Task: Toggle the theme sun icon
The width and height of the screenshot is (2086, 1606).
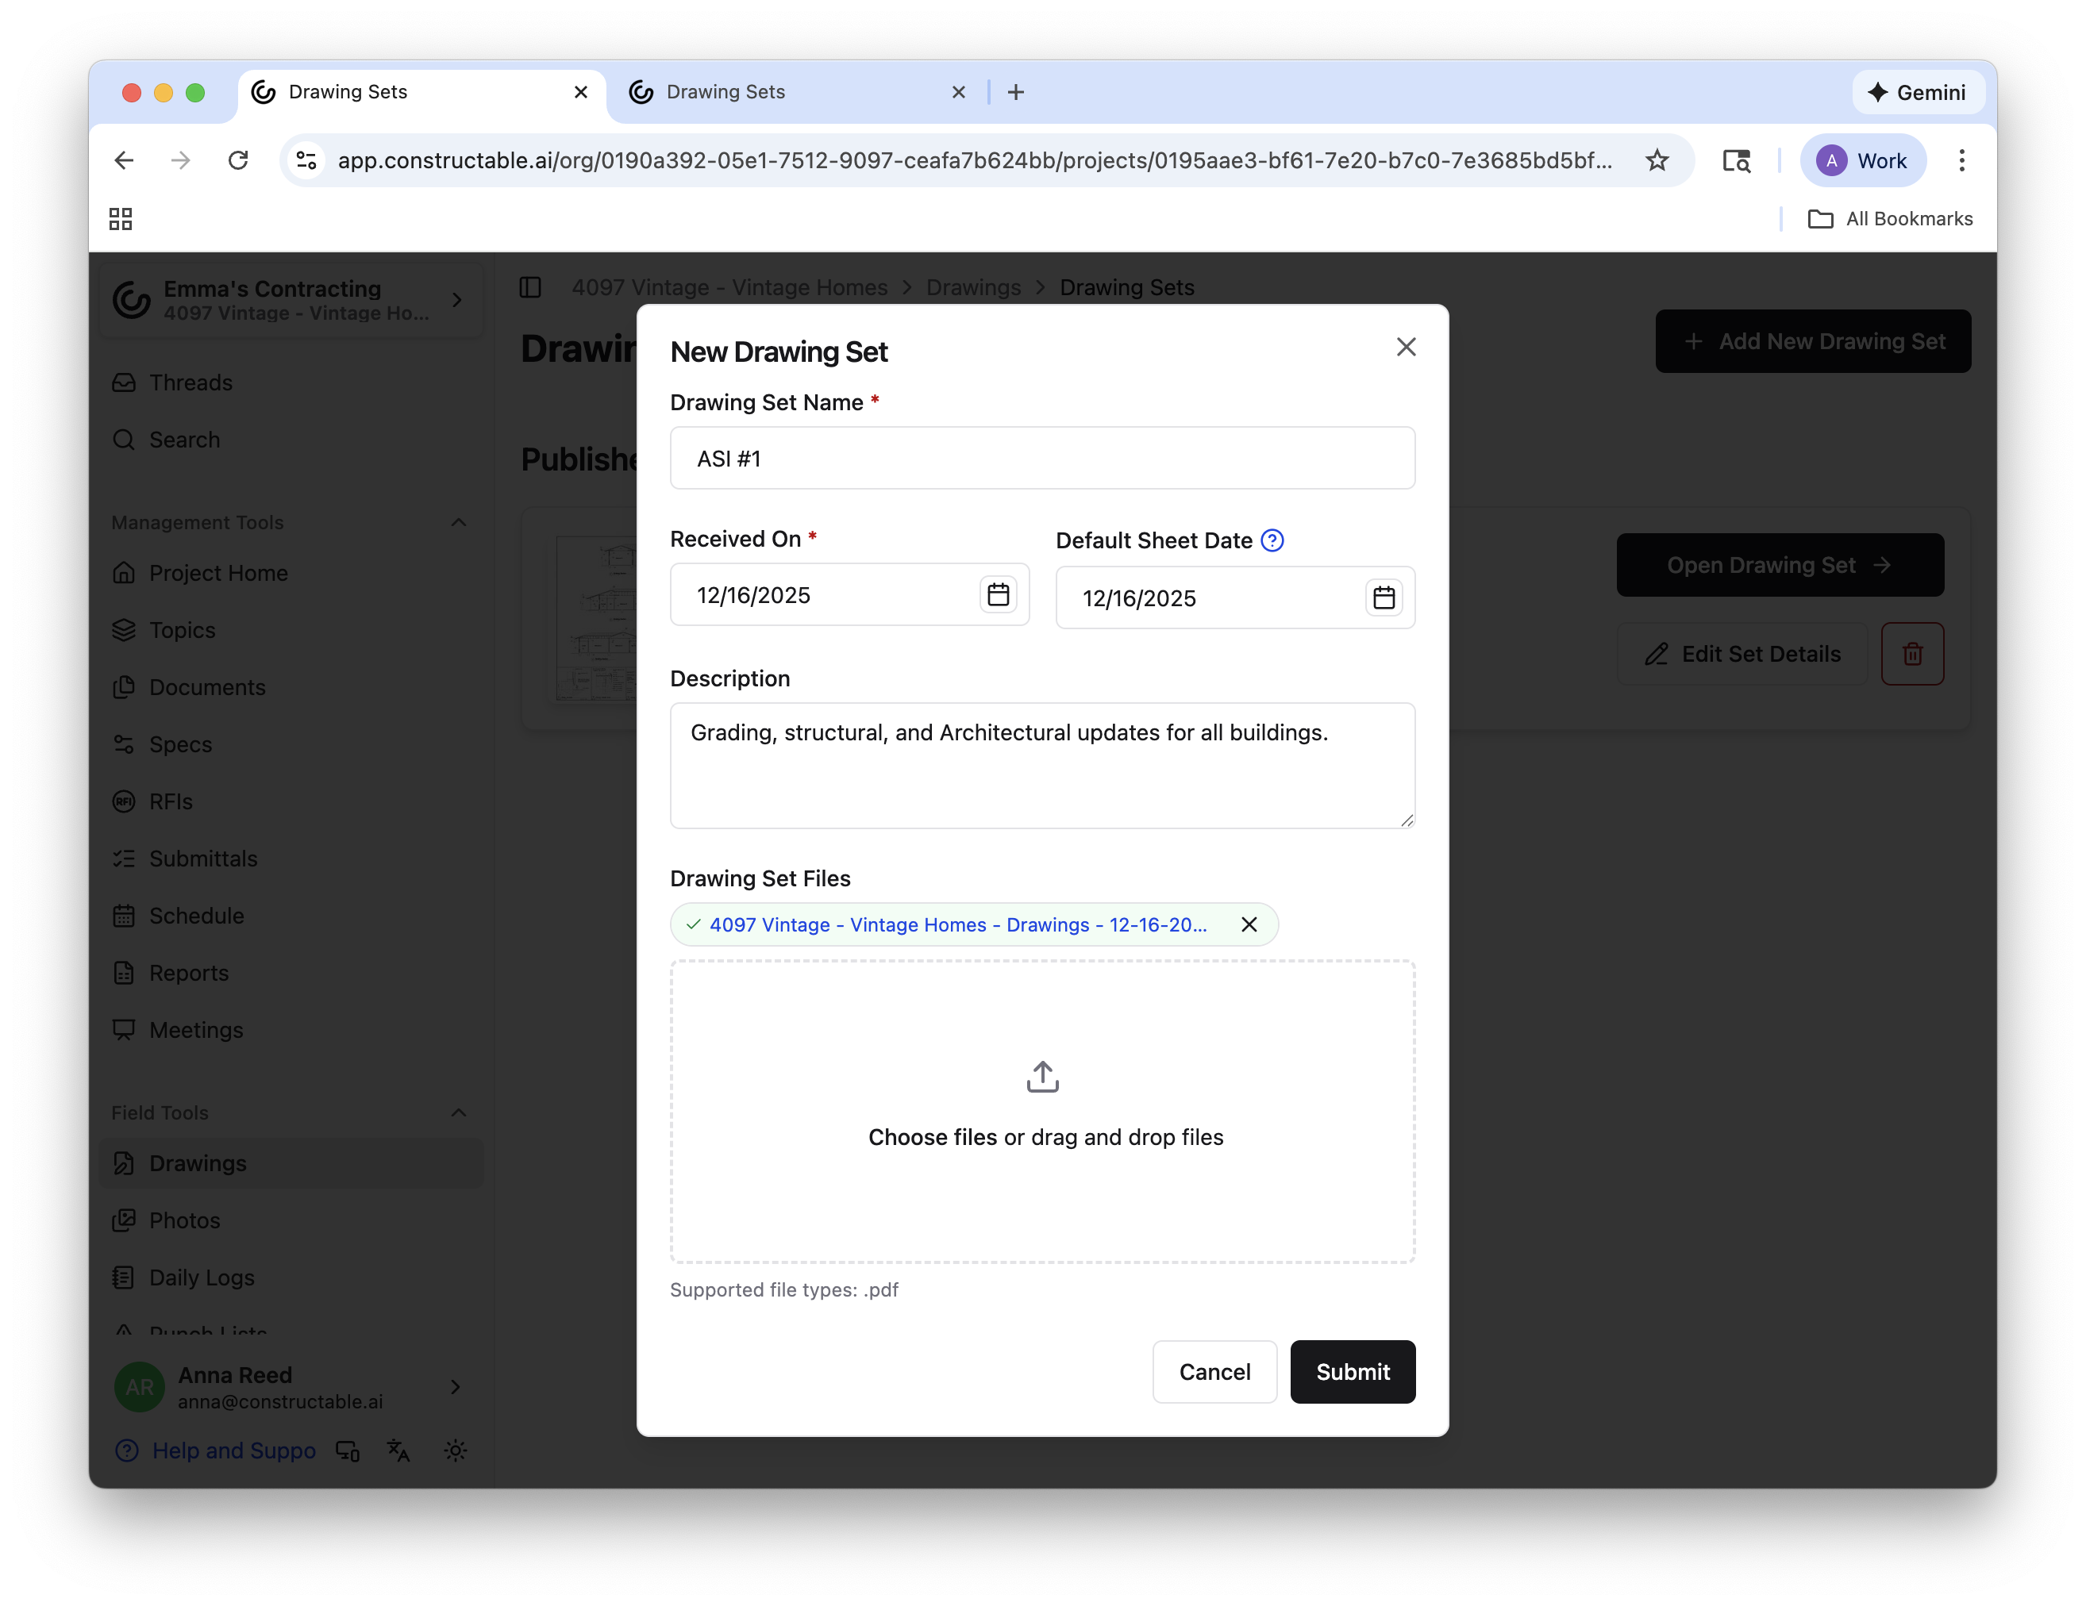Action: click(x=456, y=1450)
